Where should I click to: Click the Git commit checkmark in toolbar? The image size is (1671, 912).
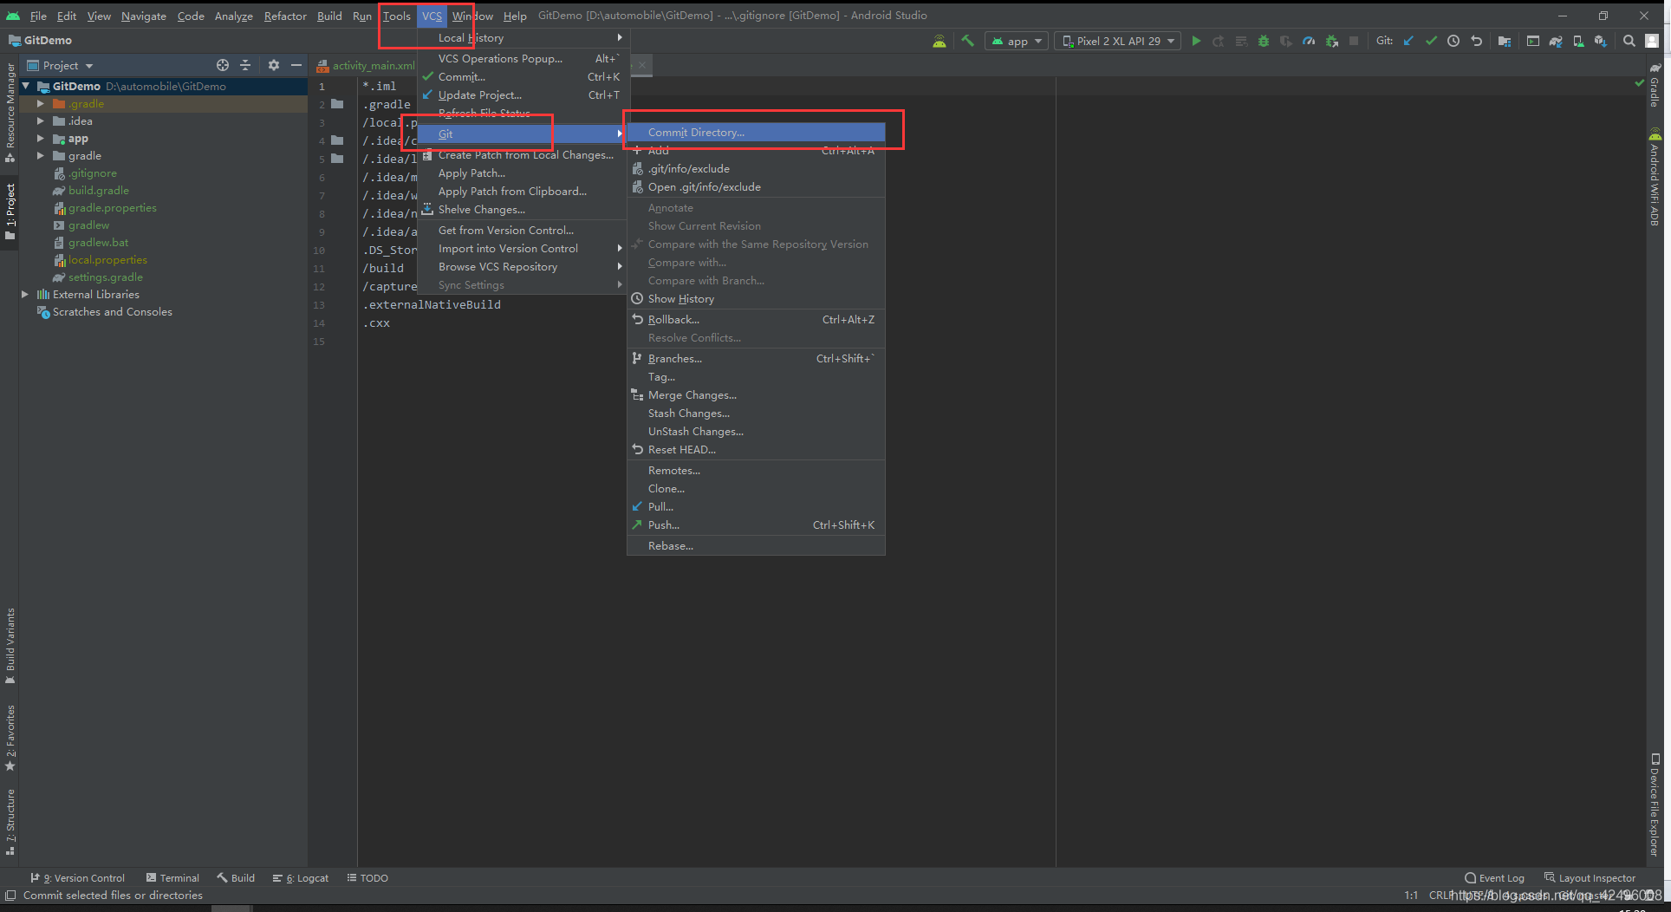pos(1431,41)
